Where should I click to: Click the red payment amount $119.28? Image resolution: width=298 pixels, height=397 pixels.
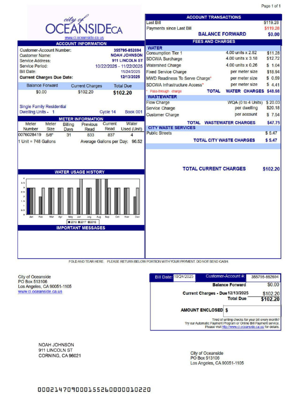(x=272, y=28)
